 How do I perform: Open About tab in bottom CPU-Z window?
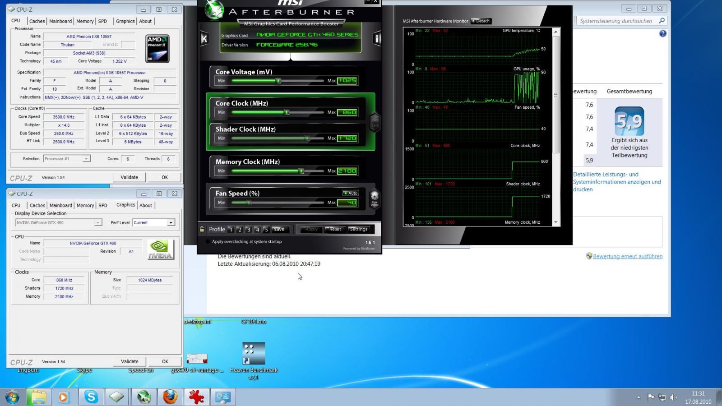click(x=146, y=205)
